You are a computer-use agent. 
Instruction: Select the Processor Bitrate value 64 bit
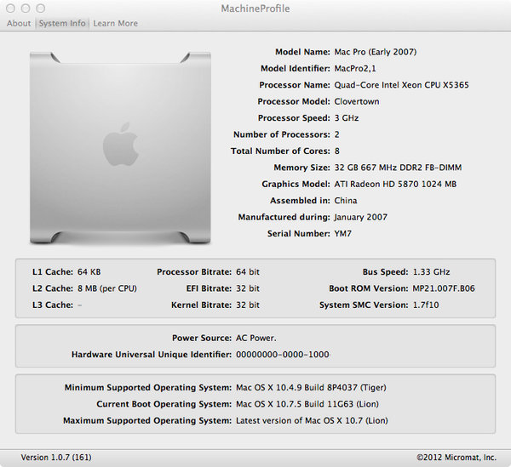[248, 272]
